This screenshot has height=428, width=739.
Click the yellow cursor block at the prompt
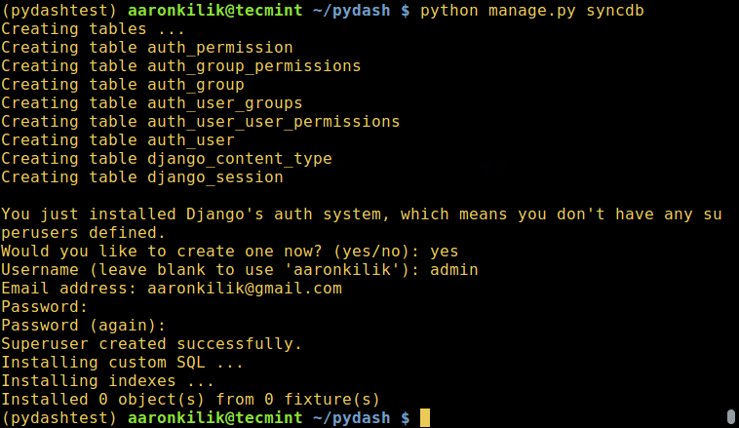point(425,418)
